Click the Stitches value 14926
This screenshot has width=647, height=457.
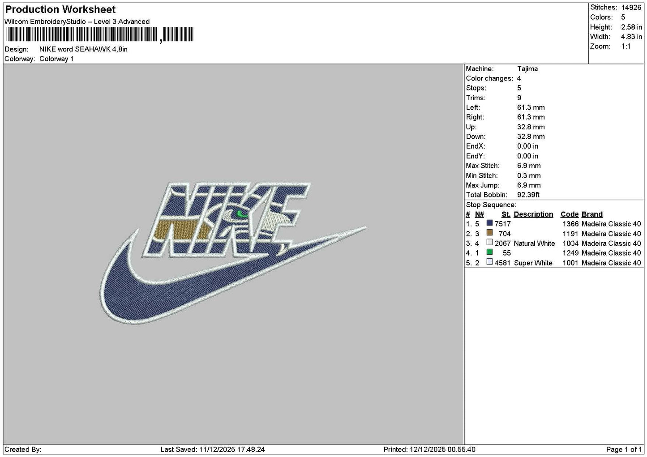coord(631,8)
